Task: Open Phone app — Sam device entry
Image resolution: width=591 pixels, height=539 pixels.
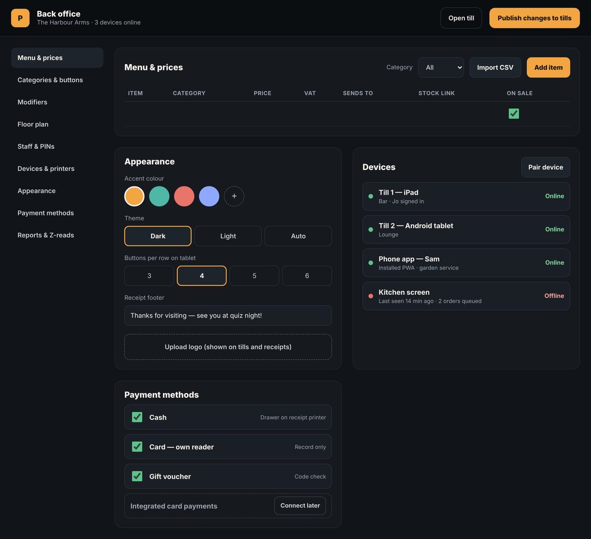Action: (x=466, y=263)
